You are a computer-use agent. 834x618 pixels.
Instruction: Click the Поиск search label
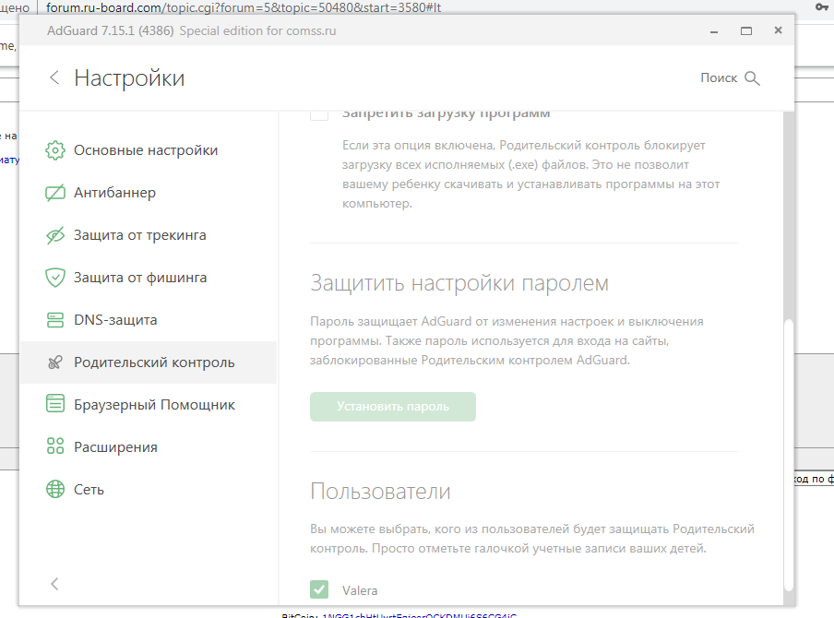(x=719, y=78)
